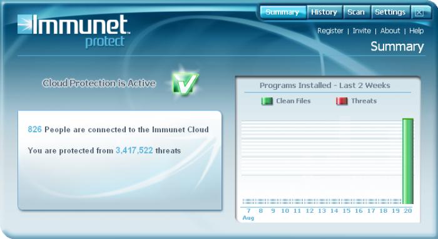Viewport: 438px width, 239px height.
Task: Switch to the Summary tab
Action: coord(283,12)
